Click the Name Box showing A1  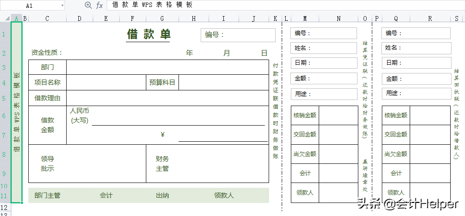point(30,5)
